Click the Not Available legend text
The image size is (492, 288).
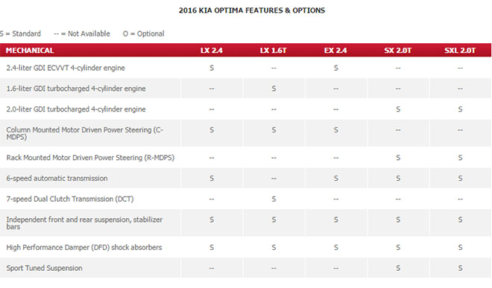pos(82,33)
